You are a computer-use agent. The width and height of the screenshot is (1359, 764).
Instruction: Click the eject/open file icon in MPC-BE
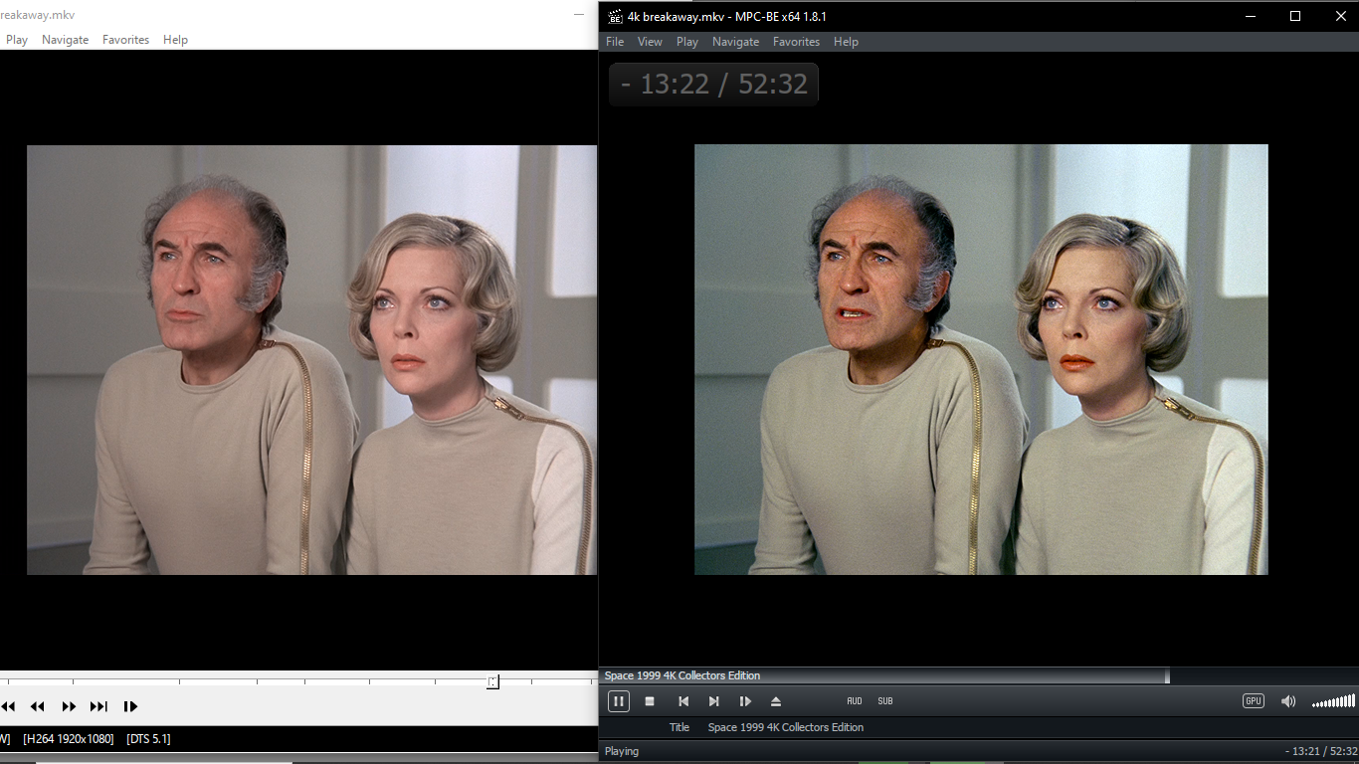(776, 701)
